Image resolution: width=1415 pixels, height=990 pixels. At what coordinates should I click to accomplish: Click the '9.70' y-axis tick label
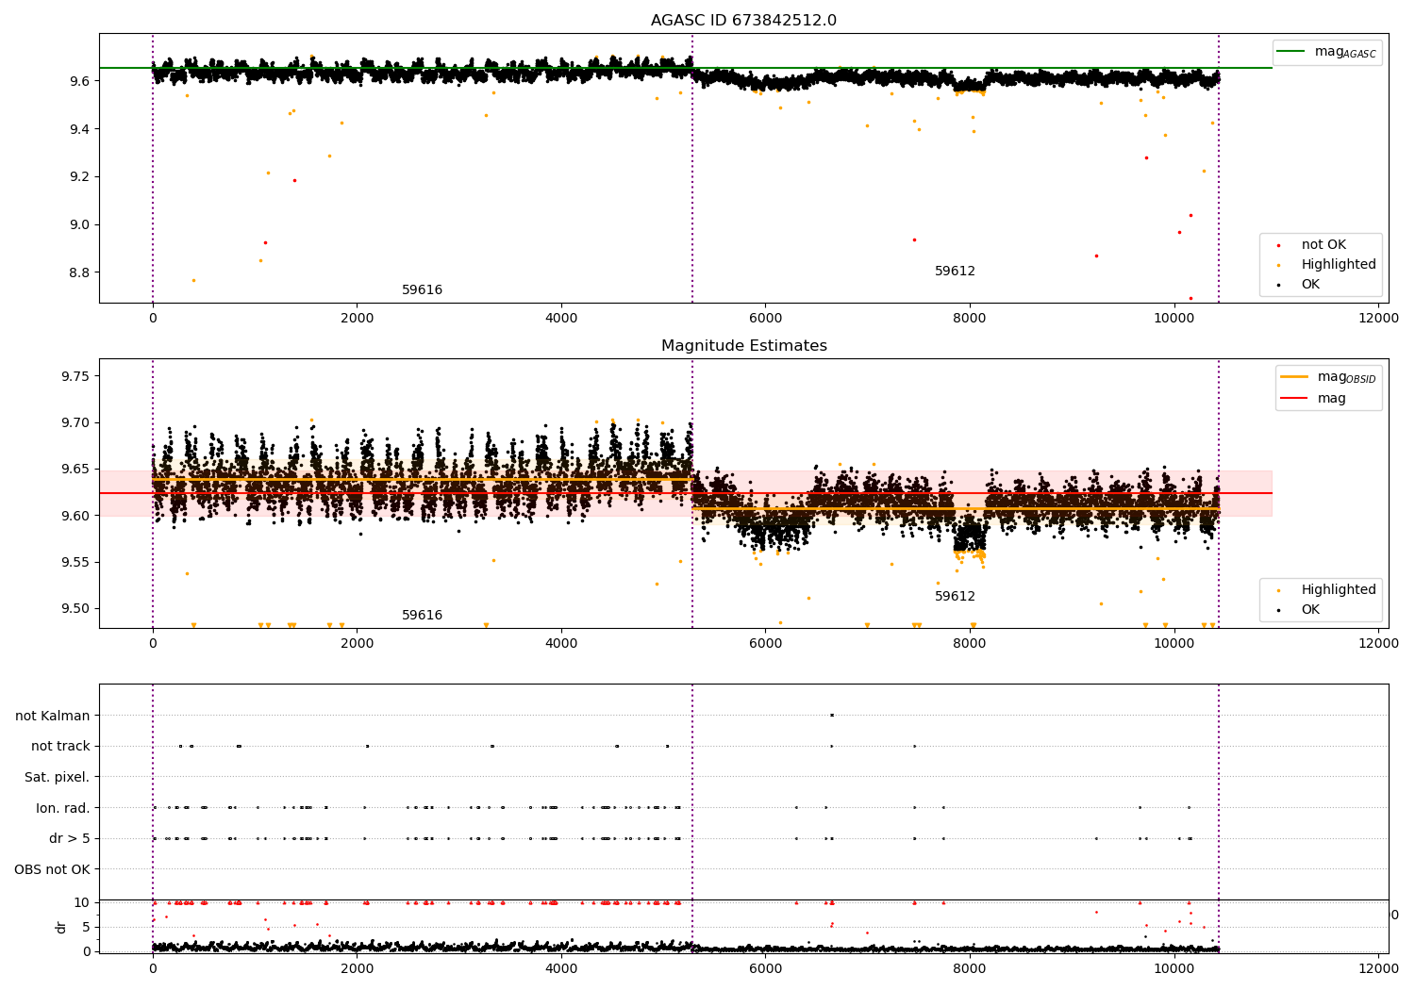click(x=76, y=422)
